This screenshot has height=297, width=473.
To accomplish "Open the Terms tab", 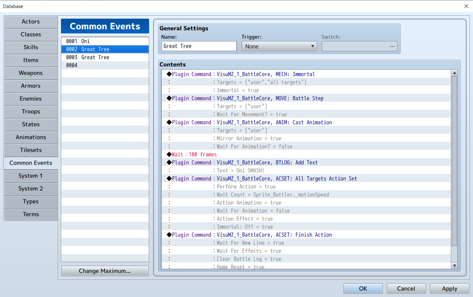I will (31, 214).
